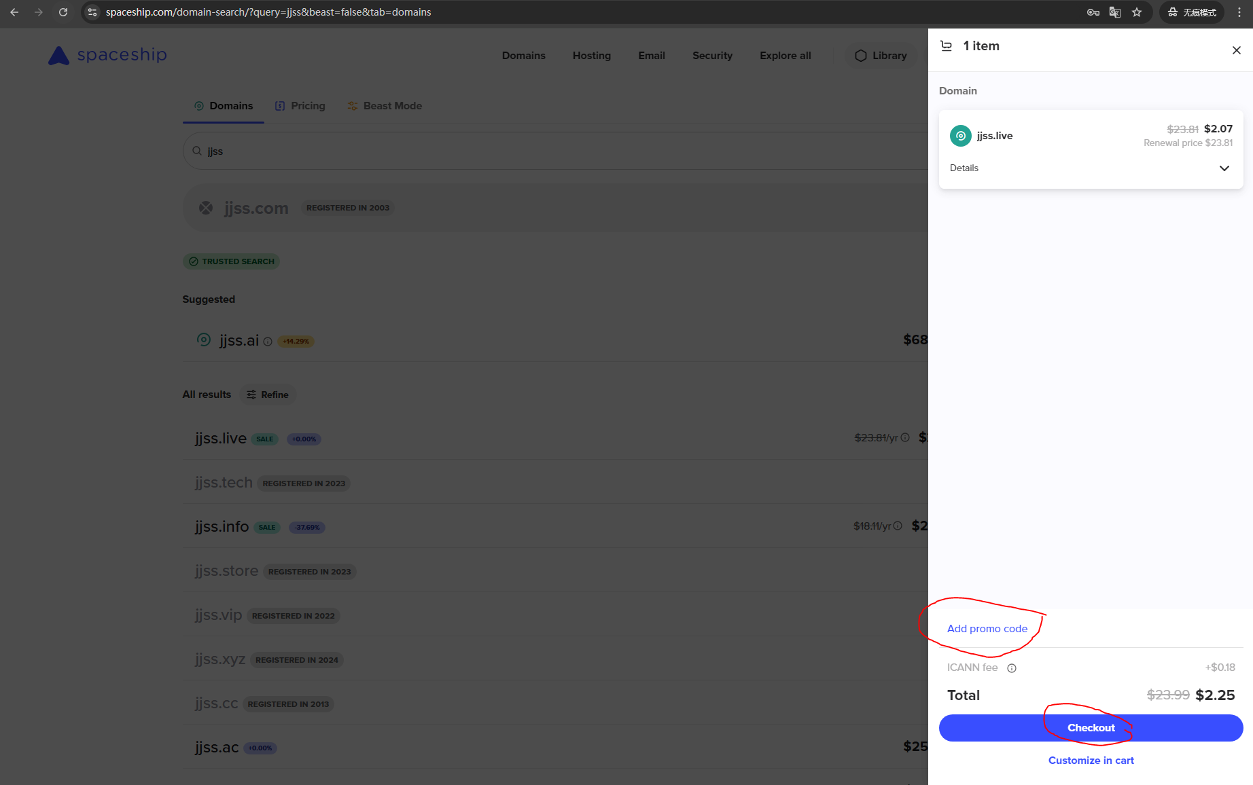Click the jjss.live domain icon in cart
The height and width of the screenshot is (785, 1253).
coord(960,136)
